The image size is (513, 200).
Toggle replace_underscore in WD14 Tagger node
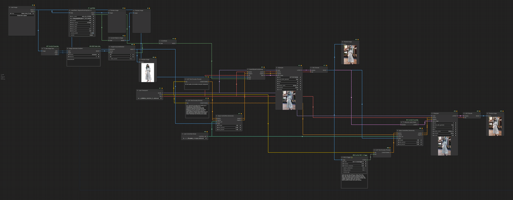[354, 168]
